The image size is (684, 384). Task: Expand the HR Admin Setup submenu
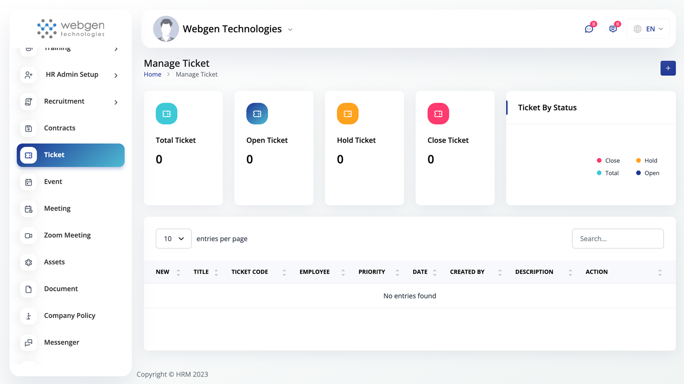[72, 75]
